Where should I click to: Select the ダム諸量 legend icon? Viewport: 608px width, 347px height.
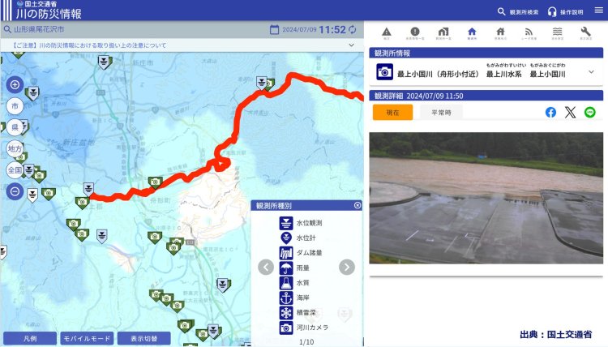pos(286,253)
